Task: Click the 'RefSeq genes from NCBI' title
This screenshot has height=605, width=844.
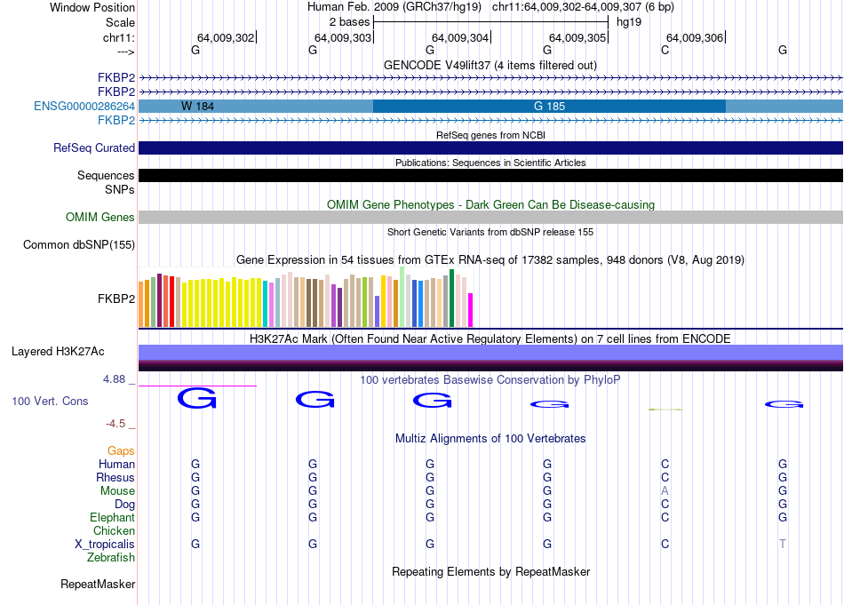Action: point(490,135)
